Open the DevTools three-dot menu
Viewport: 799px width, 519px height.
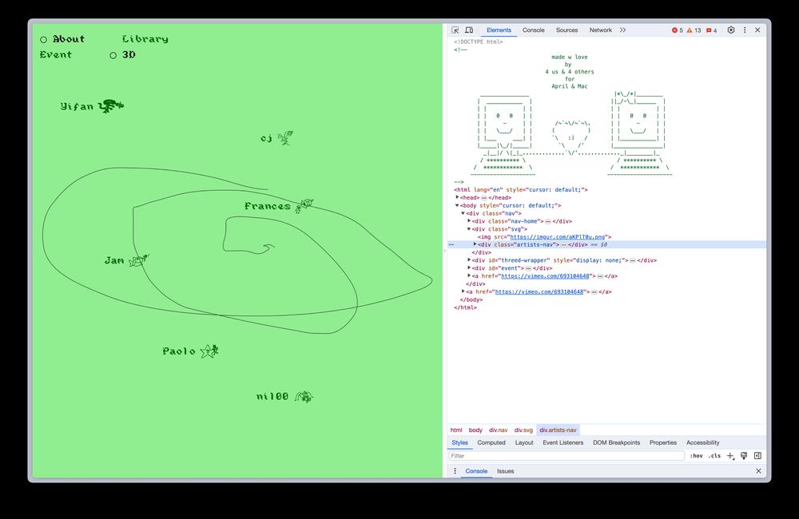pos(745,30)
